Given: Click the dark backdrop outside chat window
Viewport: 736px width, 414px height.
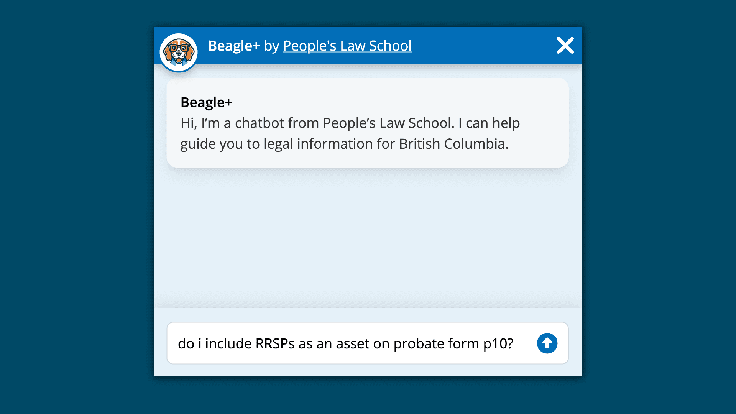Looking at the screenshot, I should [77, 207].
